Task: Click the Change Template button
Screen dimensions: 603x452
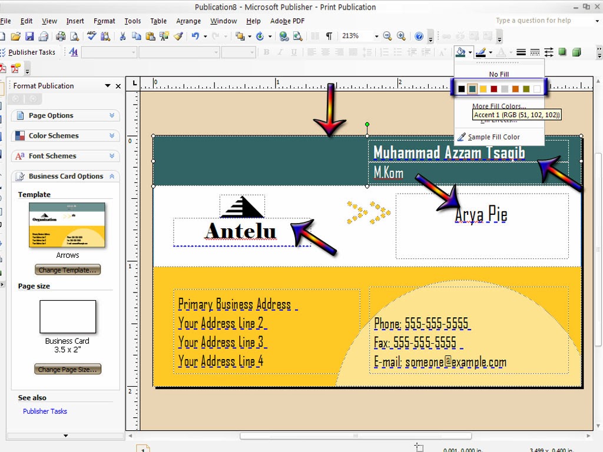Action: [67, 270]
